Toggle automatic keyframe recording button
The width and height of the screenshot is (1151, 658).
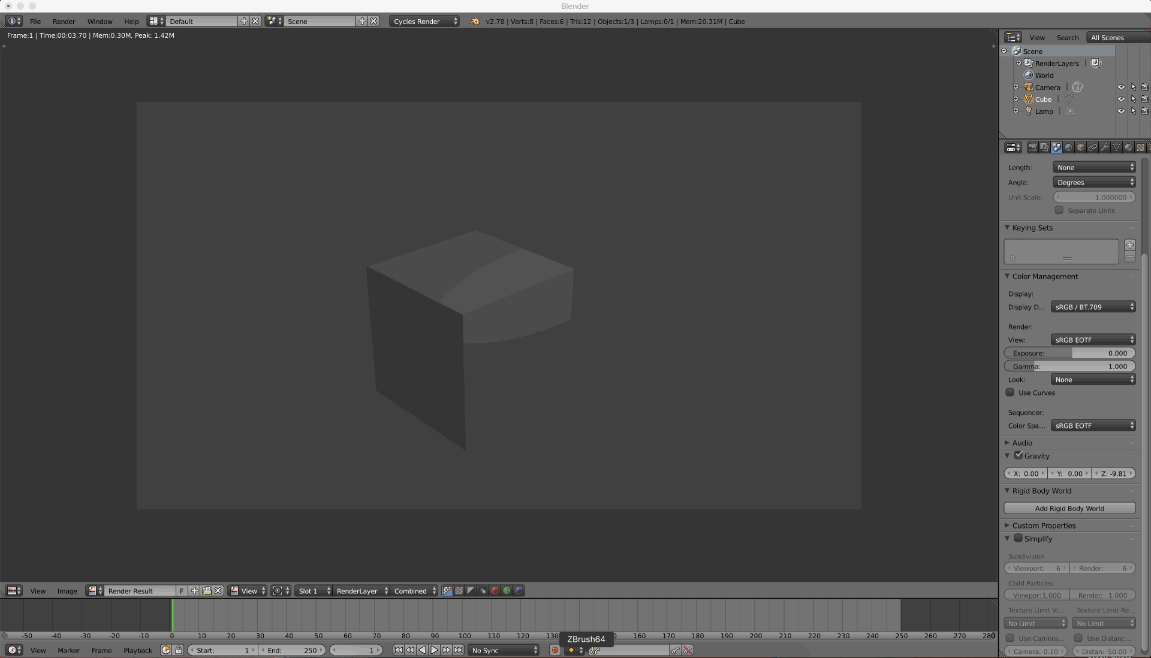[555, 650]
